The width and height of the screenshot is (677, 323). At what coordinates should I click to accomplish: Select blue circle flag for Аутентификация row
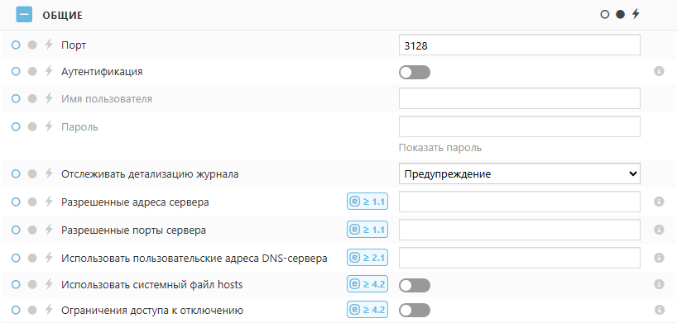click(x=16, y=72)
